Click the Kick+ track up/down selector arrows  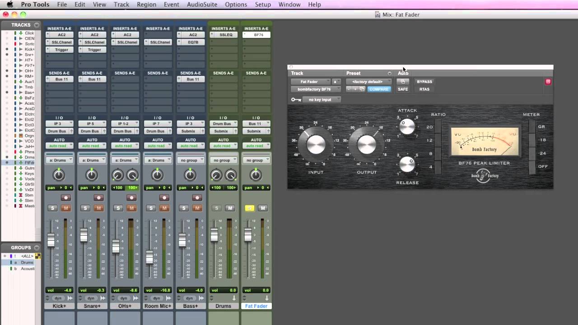tap(47, 298)
